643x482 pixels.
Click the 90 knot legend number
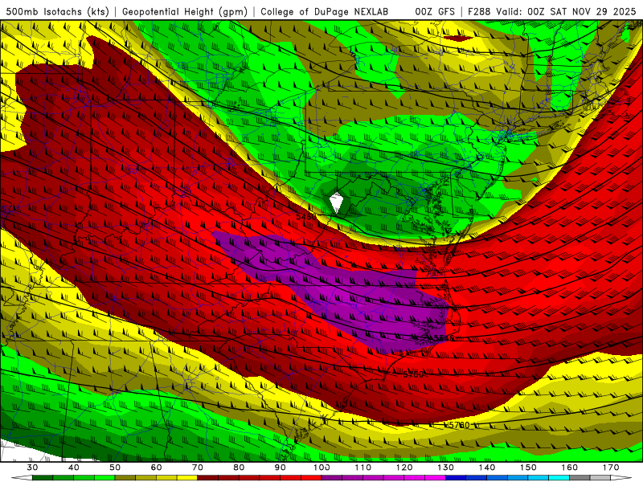(281, 468)
